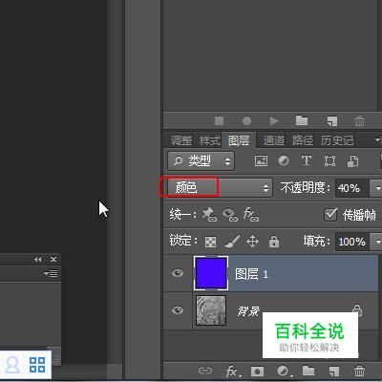Viewport: 382px width, 382px height.
Task: Collapse the floating panel with double arrows
Action: [x=38, y=260]
